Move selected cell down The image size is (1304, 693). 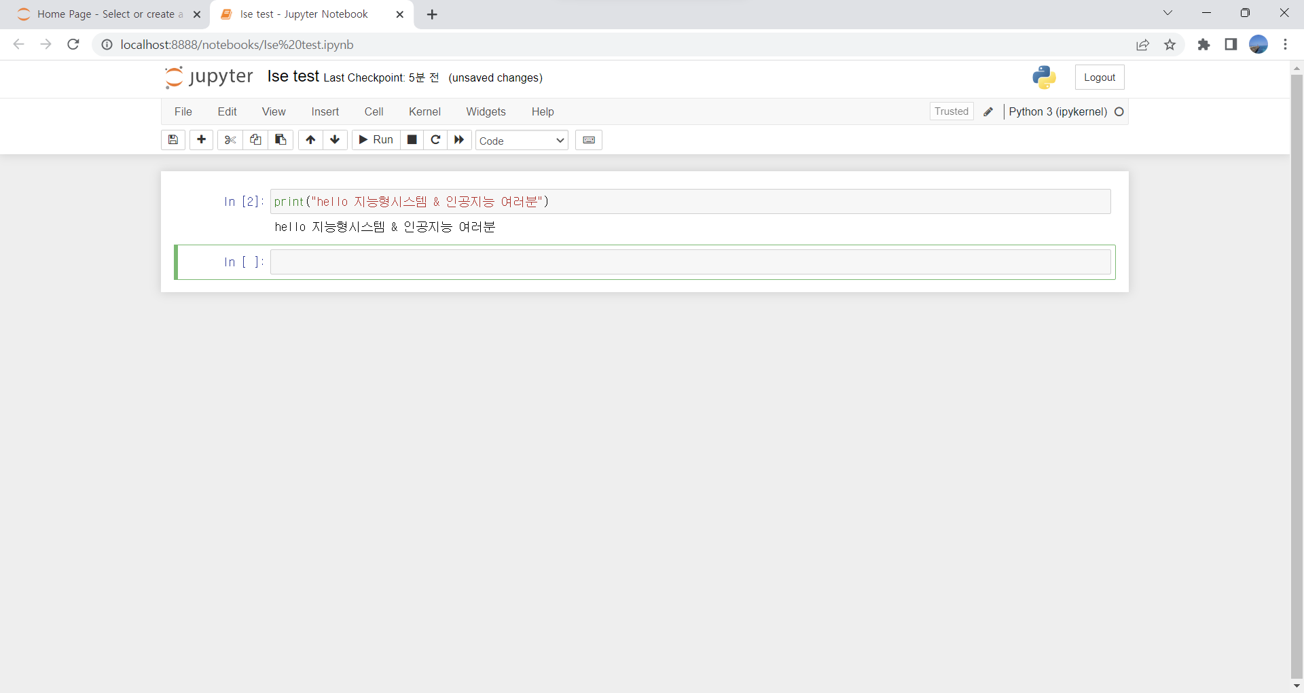tap(335, 140)
